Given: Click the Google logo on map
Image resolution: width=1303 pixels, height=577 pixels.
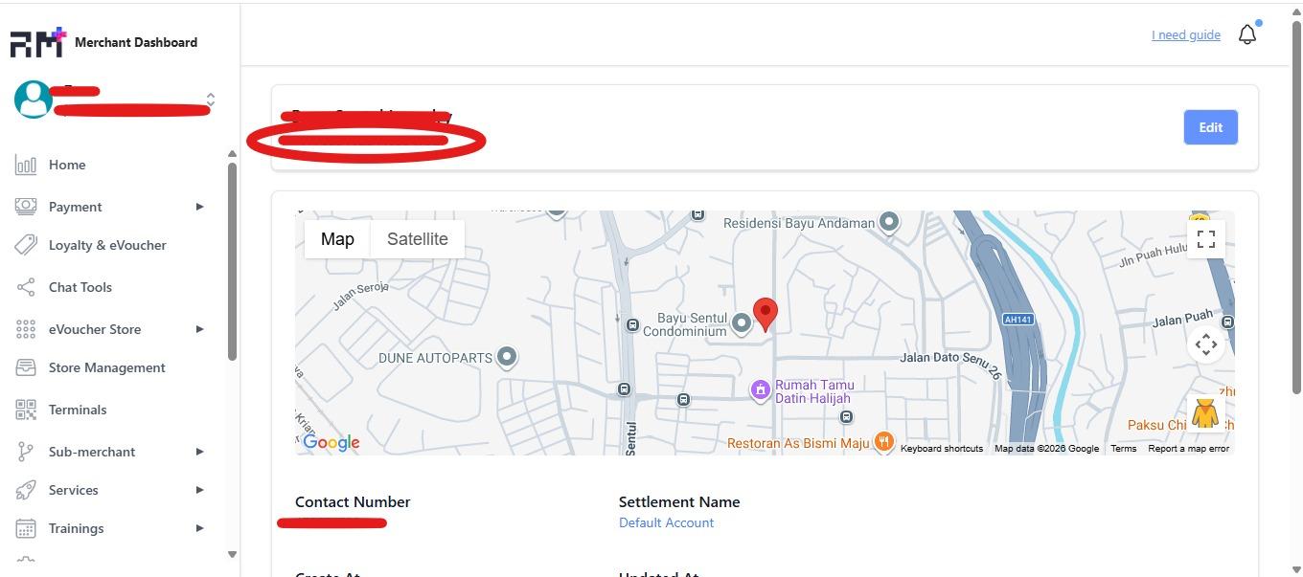Looking at the screenshot, I should tap(331, 442).
